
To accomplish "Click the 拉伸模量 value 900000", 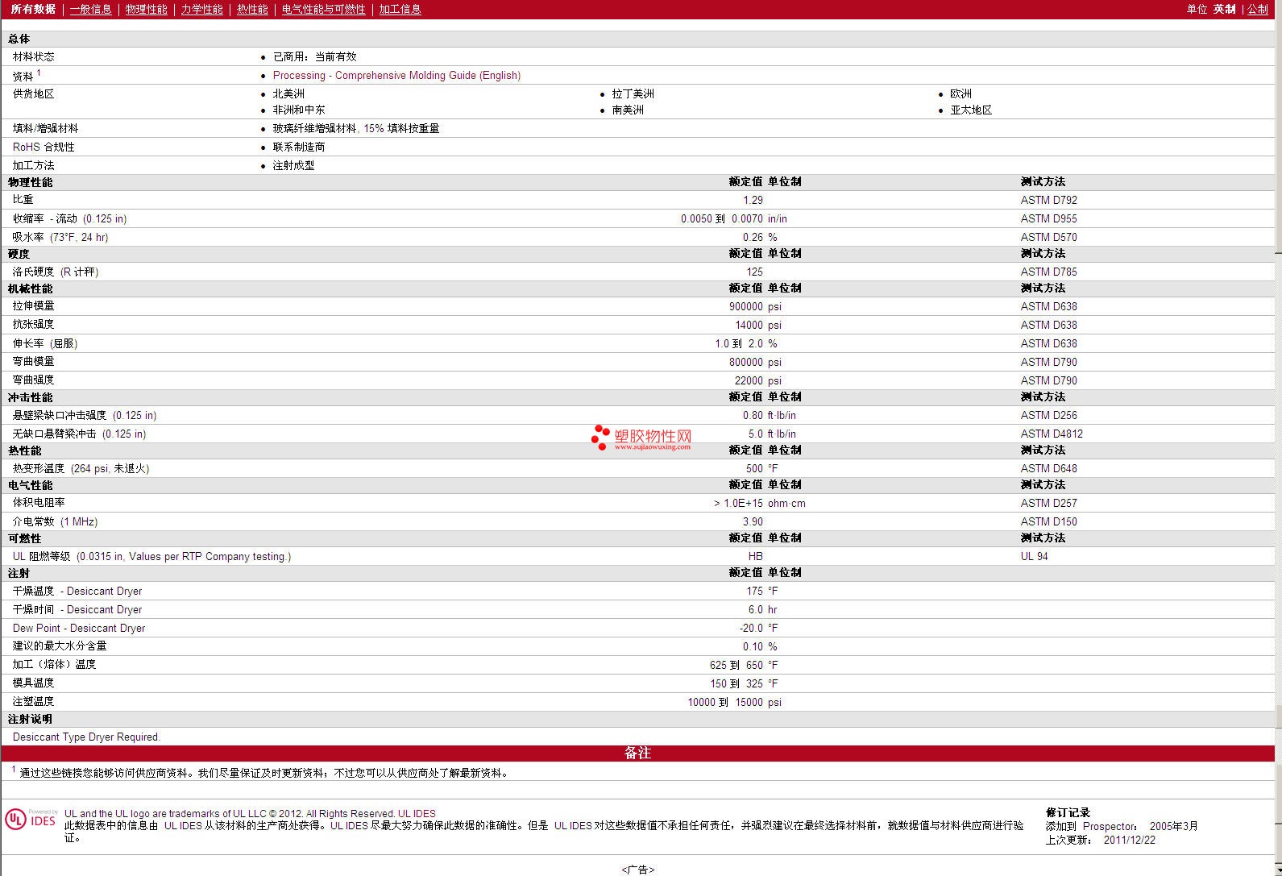I will (x=745, y=306).
